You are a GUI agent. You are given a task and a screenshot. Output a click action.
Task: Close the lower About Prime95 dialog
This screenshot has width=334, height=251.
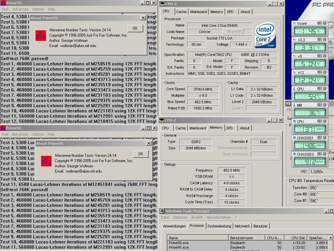(x=149, y=143)
